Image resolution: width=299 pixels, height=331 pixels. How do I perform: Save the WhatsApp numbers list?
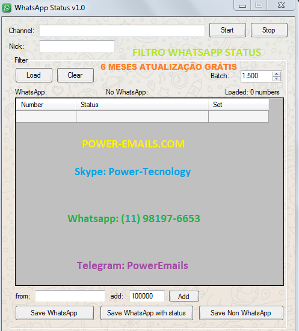tap(55, 313)
